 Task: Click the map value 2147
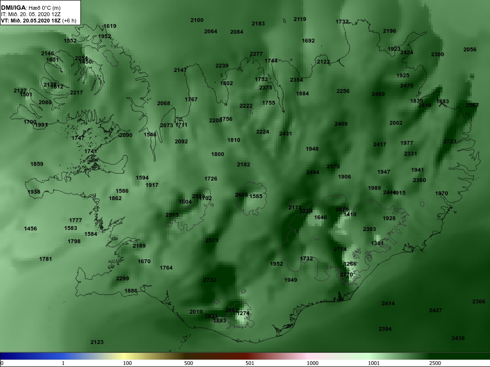(180, 70)
